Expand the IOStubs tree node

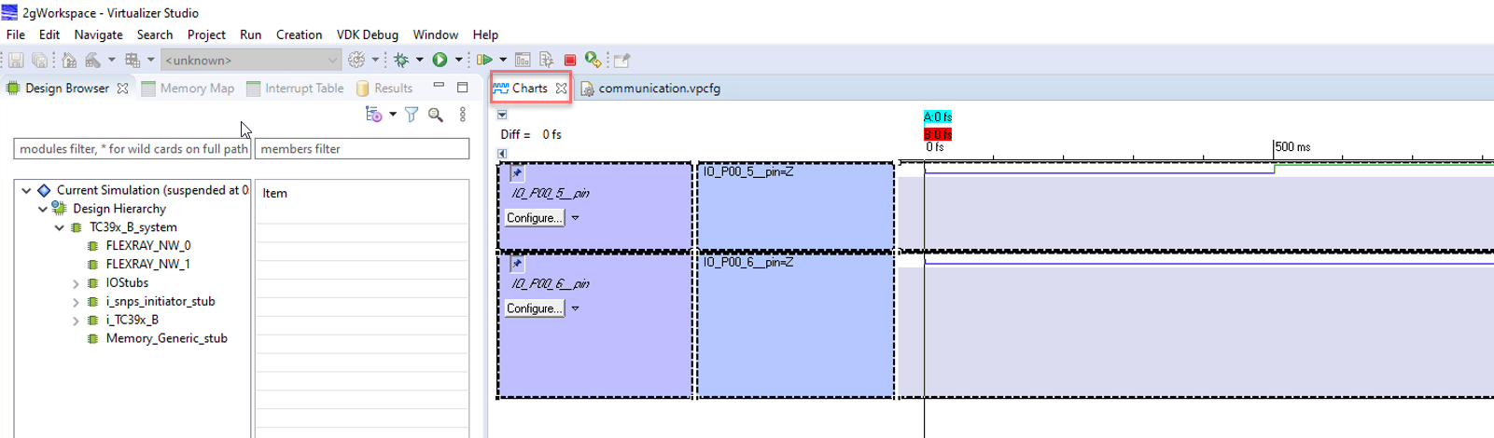[76, 283]
